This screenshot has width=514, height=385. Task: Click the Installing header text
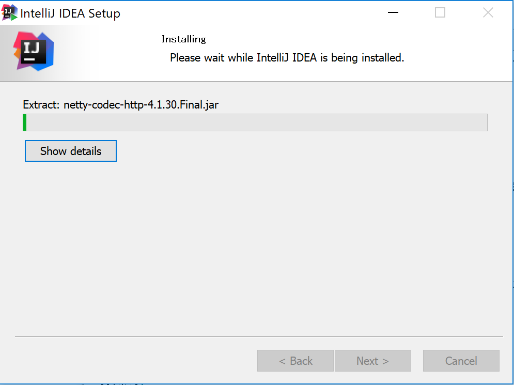click(x=183, y=39)
